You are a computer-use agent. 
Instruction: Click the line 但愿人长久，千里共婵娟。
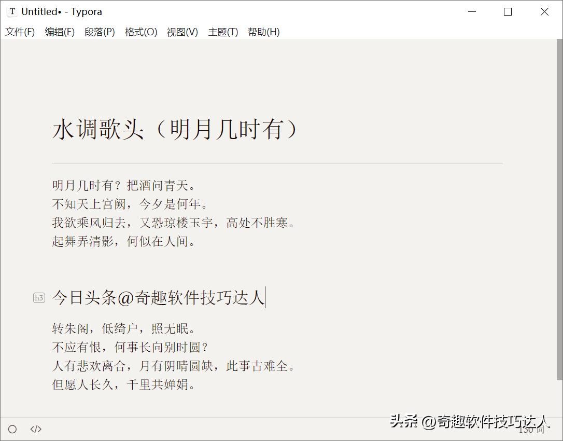124,384
